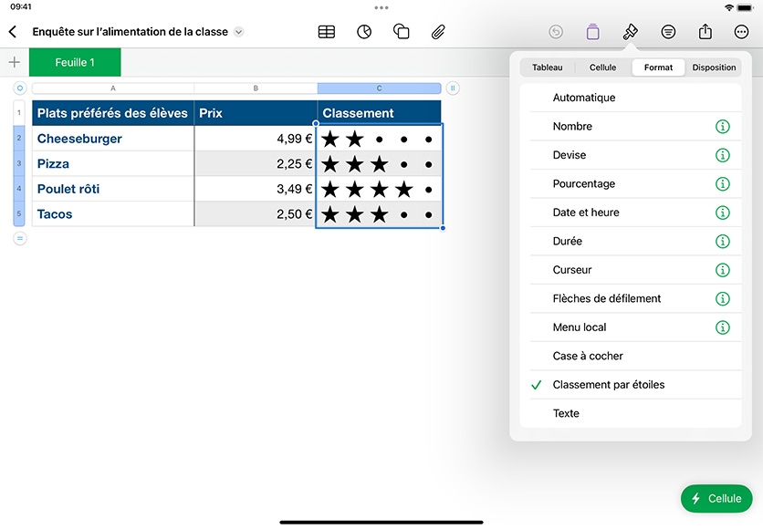Open the organize filter icon
Image resolution: width=763 pixels, height=529 pixels.
click(x=668, y=32)
